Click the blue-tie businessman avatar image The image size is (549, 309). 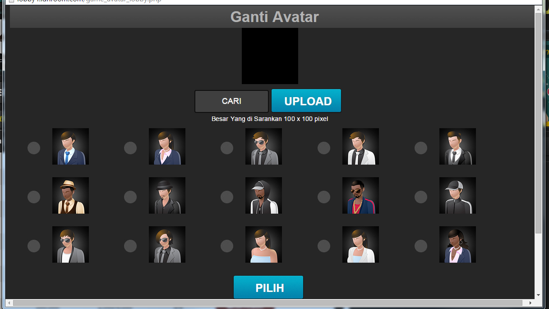tap(70, 146)
